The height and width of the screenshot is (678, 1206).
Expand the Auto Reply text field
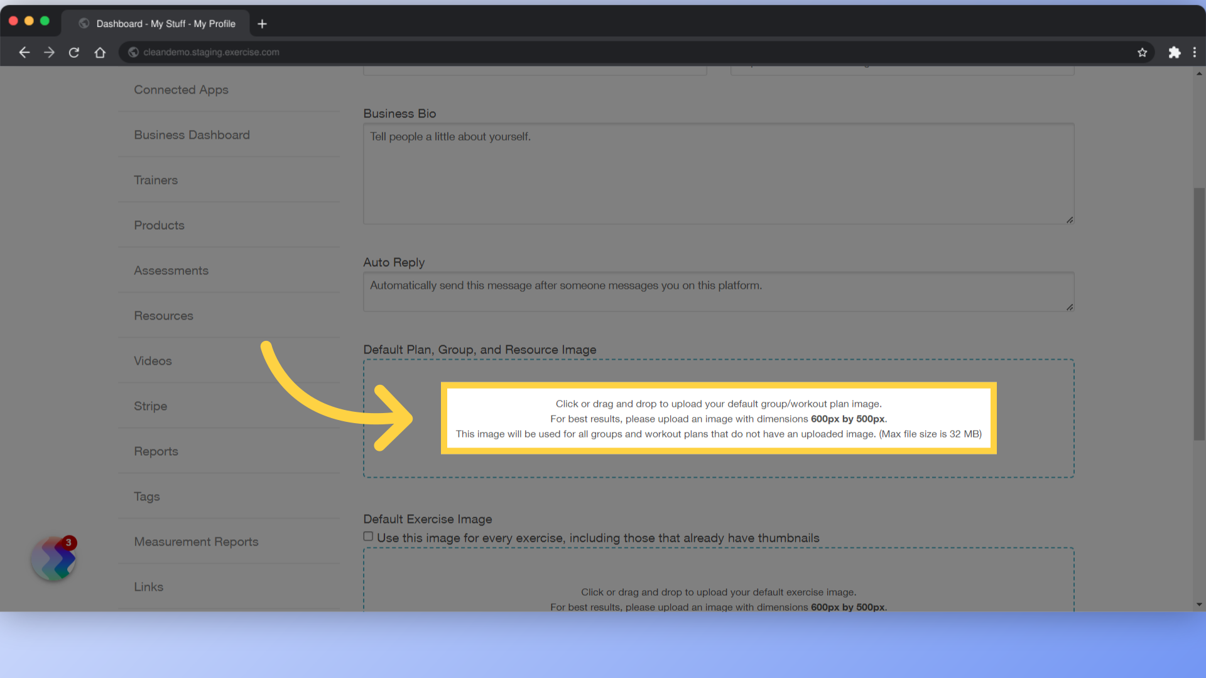1069,308
